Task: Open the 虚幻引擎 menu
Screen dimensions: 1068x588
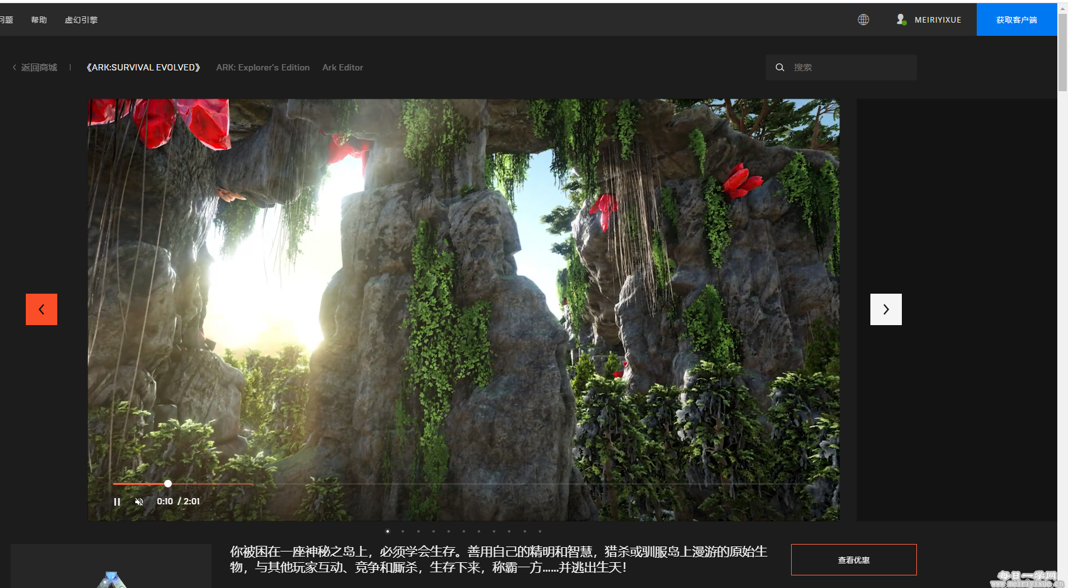Action: click(81, 20)
